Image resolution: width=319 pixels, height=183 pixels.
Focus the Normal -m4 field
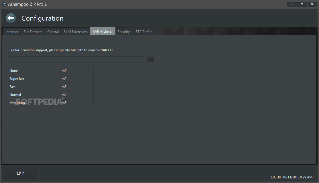pyautogui.click(x=76, y=95)
